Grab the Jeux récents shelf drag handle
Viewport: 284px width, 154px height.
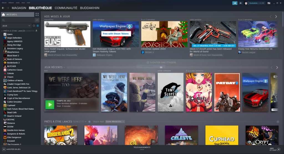click(161, 67)
